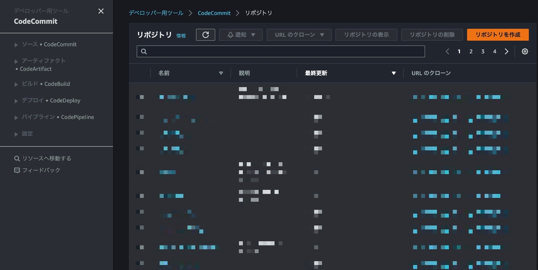Open the 情報 link next to リポジトリ
This screenshot has height=270, width=538.
[x=181, y=36]
